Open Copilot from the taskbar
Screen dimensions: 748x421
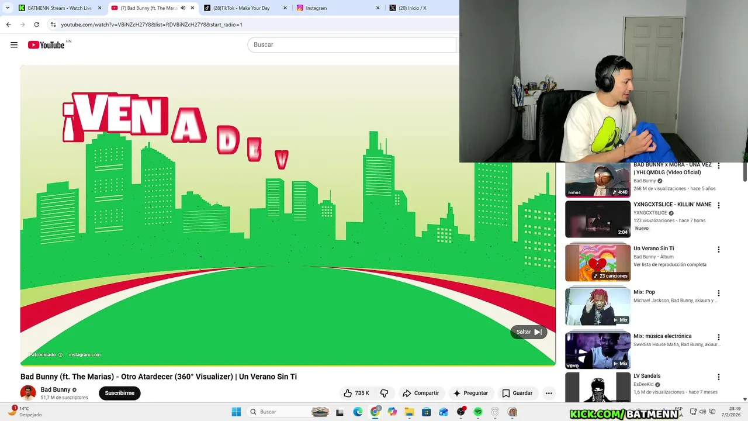point(392,412)
